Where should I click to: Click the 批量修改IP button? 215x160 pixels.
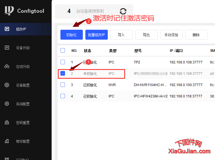coord(96,35)
